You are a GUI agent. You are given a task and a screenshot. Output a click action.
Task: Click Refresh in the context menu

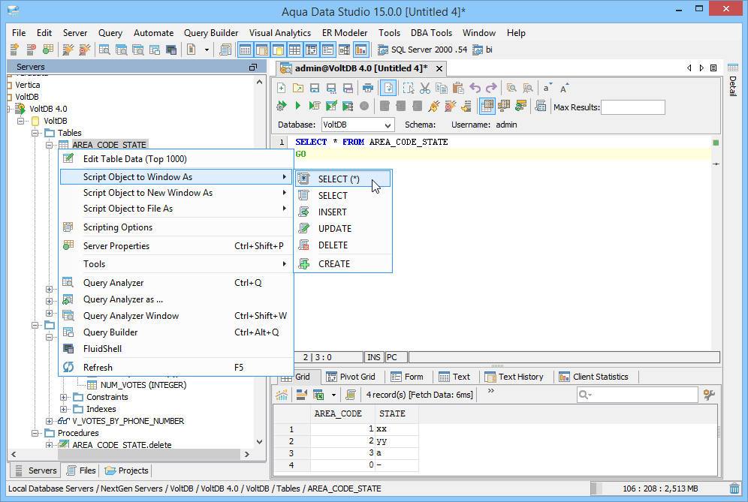click(176, 368)
